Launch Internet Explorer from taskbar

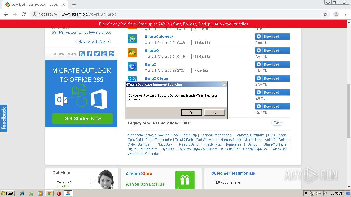click(22, 193)
